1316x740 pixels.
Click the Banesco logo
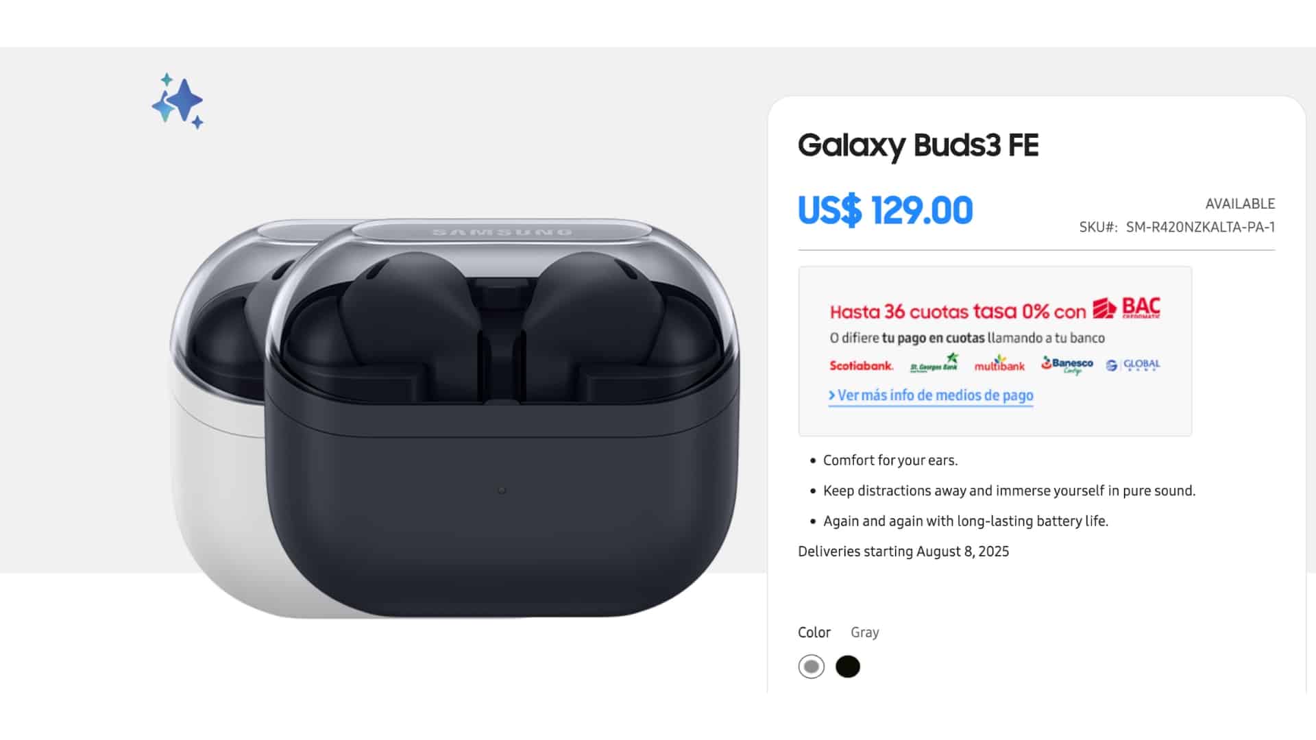[x=1067, y=365]
